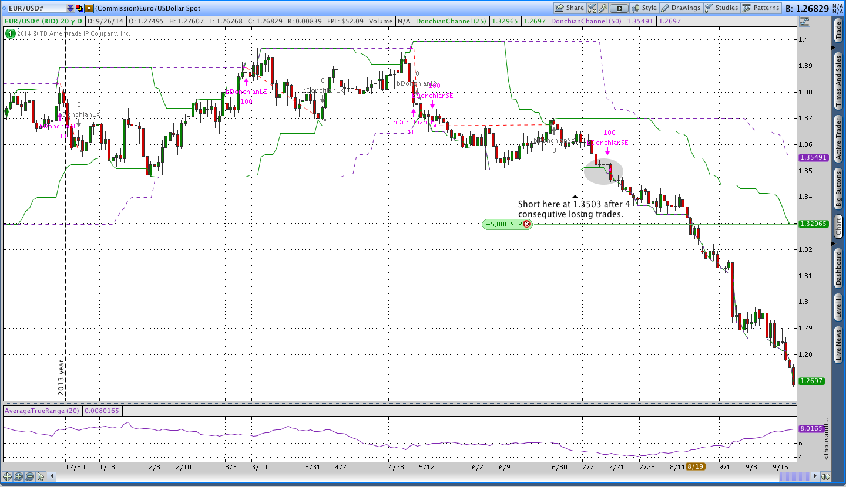Cancel the +5,000 STP order red X
Image resolution: width=846 pixels, height=487 pixels.
point(527,224)
